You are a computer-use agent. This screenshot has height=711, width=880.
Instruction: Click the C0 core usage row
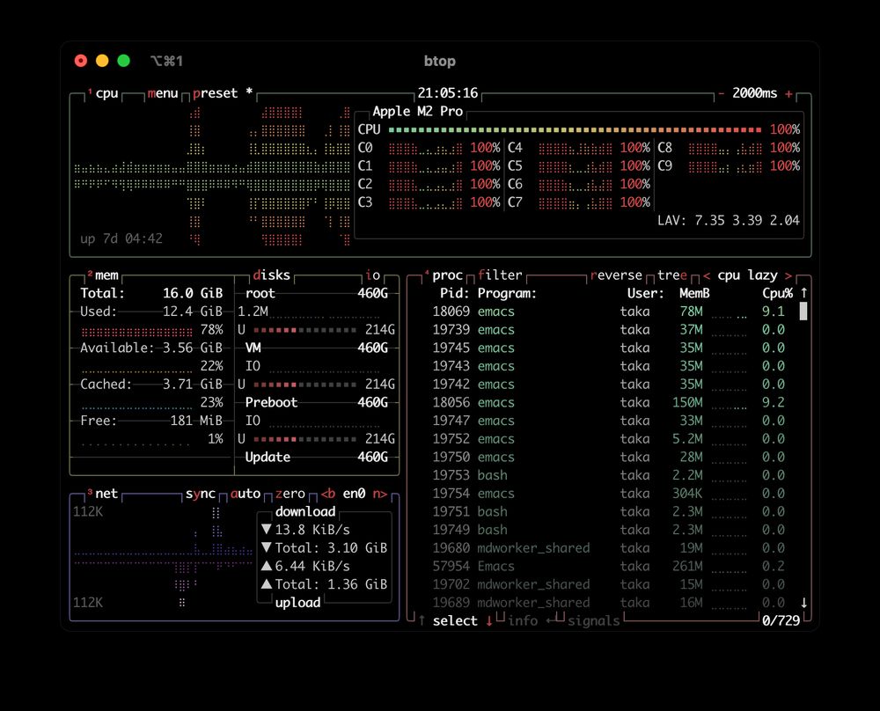429,148
